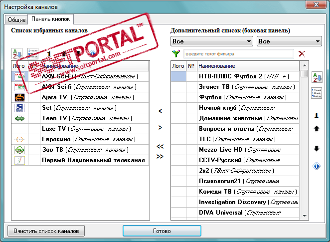Image resolution: width=330 pixels, height=242 pixels.
Task: Select Вопросы и ответы channel row
Action: coord(235,129)
